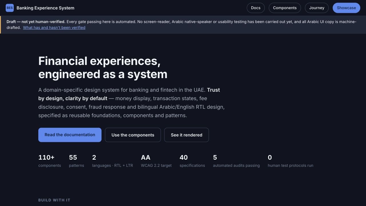The height and width of the screenshot is (206, 366).
Task: Open the Banking Experience System home title
Action: click(45, 8)
